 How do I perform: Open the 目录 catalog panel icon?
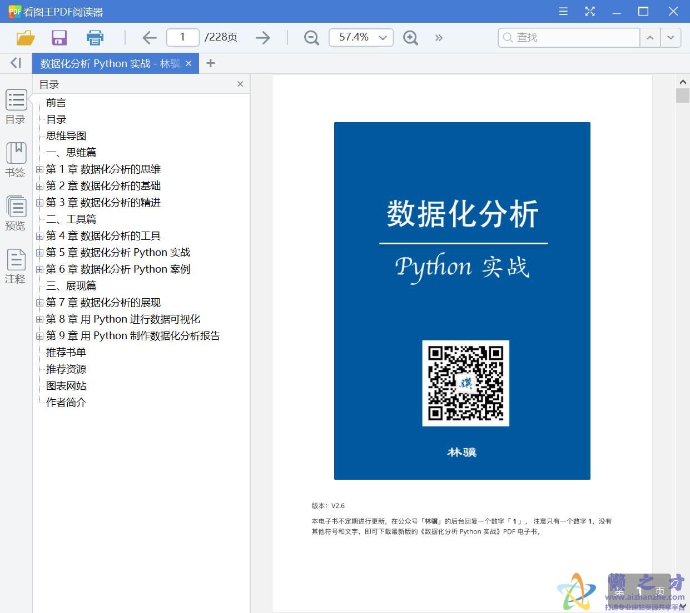(16, 105)
